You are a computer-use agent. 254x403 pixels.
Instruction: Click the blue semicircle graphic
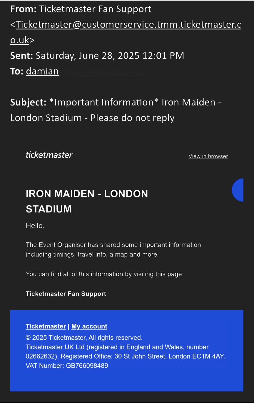pyautogui.click(x=238, y=190)
